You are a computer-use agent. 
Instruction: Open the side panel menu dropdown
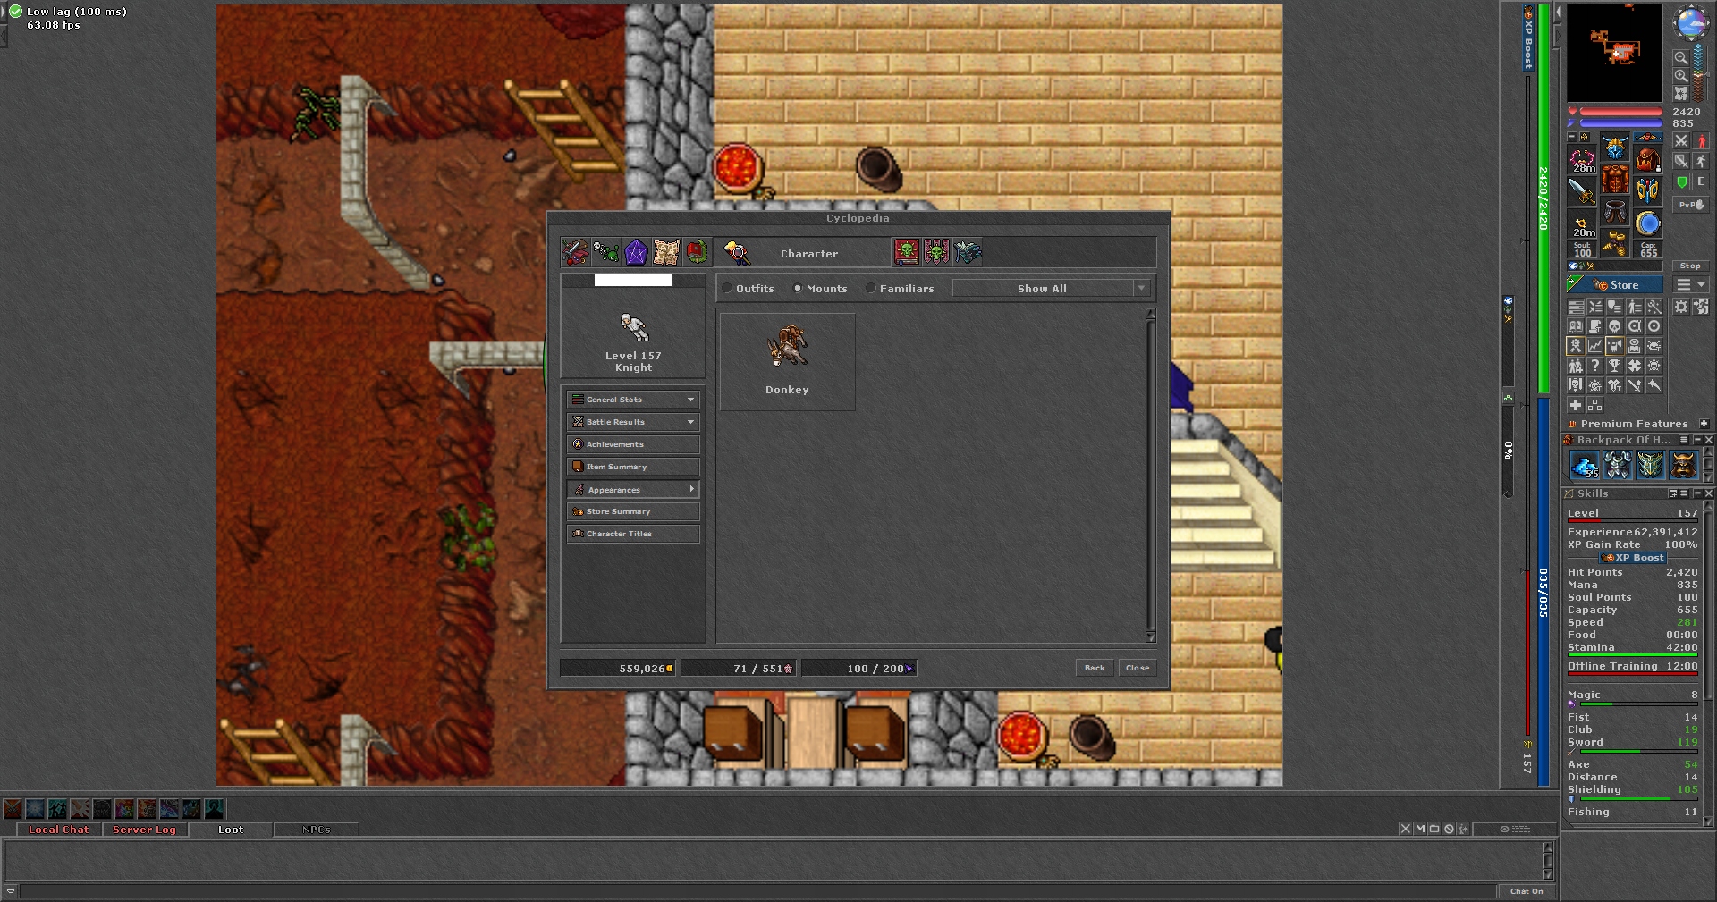[1691, 285]
